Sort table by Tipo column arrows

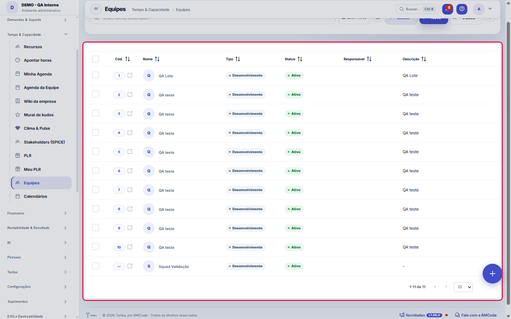tap(238, 59)
